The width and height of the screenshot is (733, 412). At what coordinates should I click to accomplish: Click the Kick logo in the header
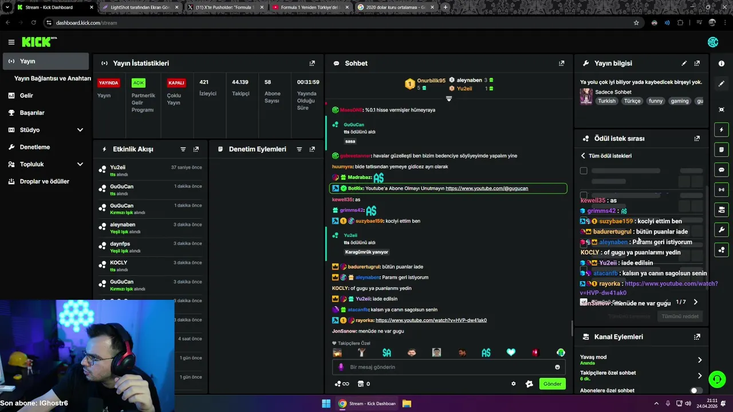39,42
